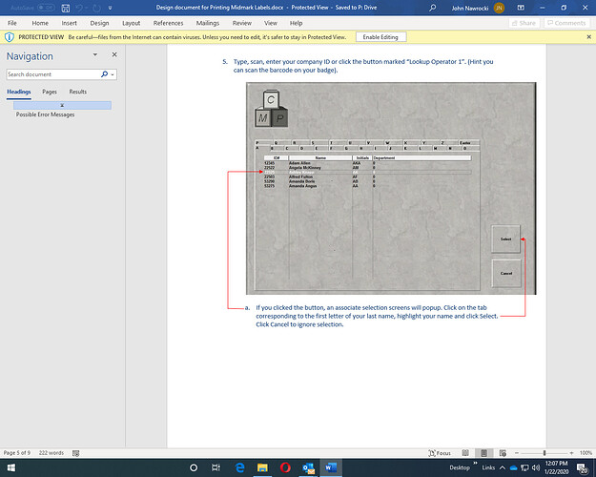
Task: Expand Navigation pane options arrow
Action: tap(103, 57)
